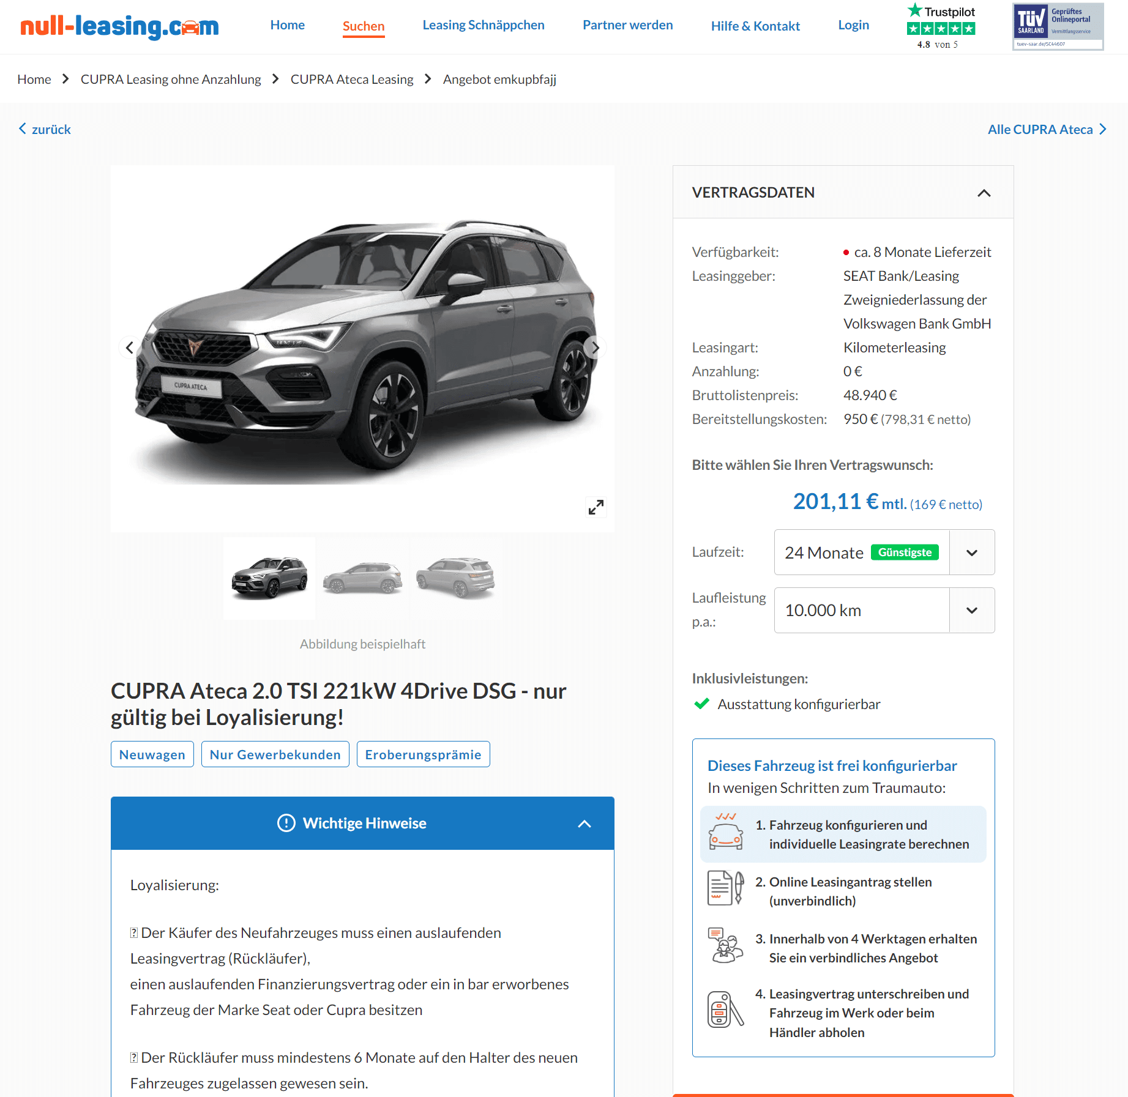
Task: View Alle CUPRA Ateca offers
Action: pyautogui.click(x=1047, y=129)
